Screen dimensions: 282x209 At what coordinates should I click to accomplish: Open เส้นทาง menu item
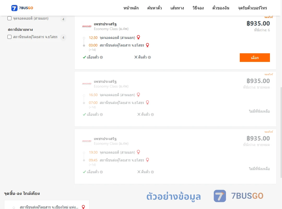[177, 8]
